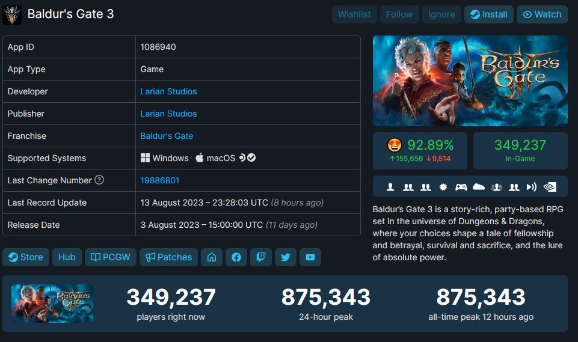
Task: Click the Remote Play streaming icon
Action: coord(532,187)
